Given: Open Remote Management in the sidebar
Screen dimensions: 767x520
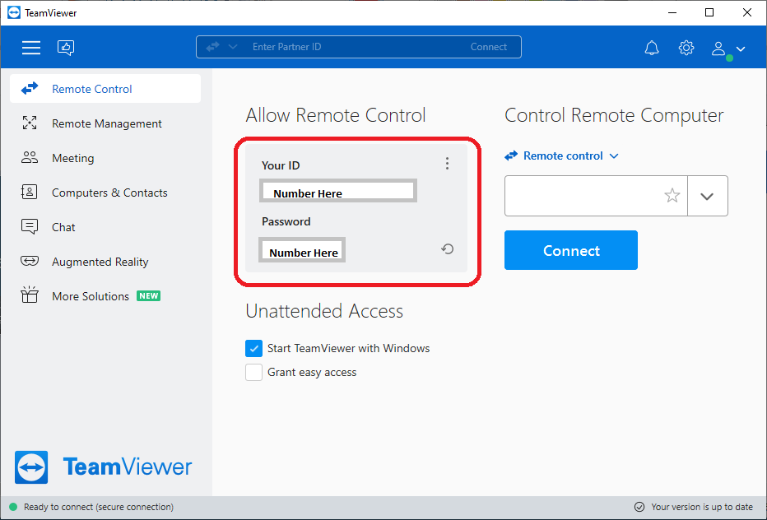Looking at the screenshot, I should click(105, 123).
